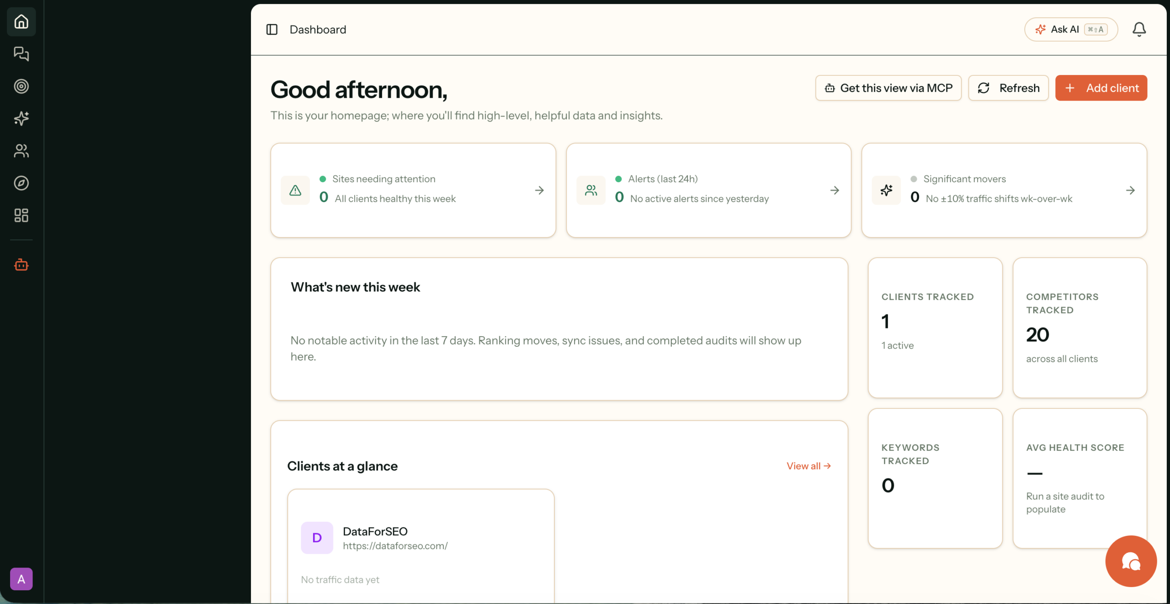
Task: Open the chat conversations sidebar icon
Action: 21,54
